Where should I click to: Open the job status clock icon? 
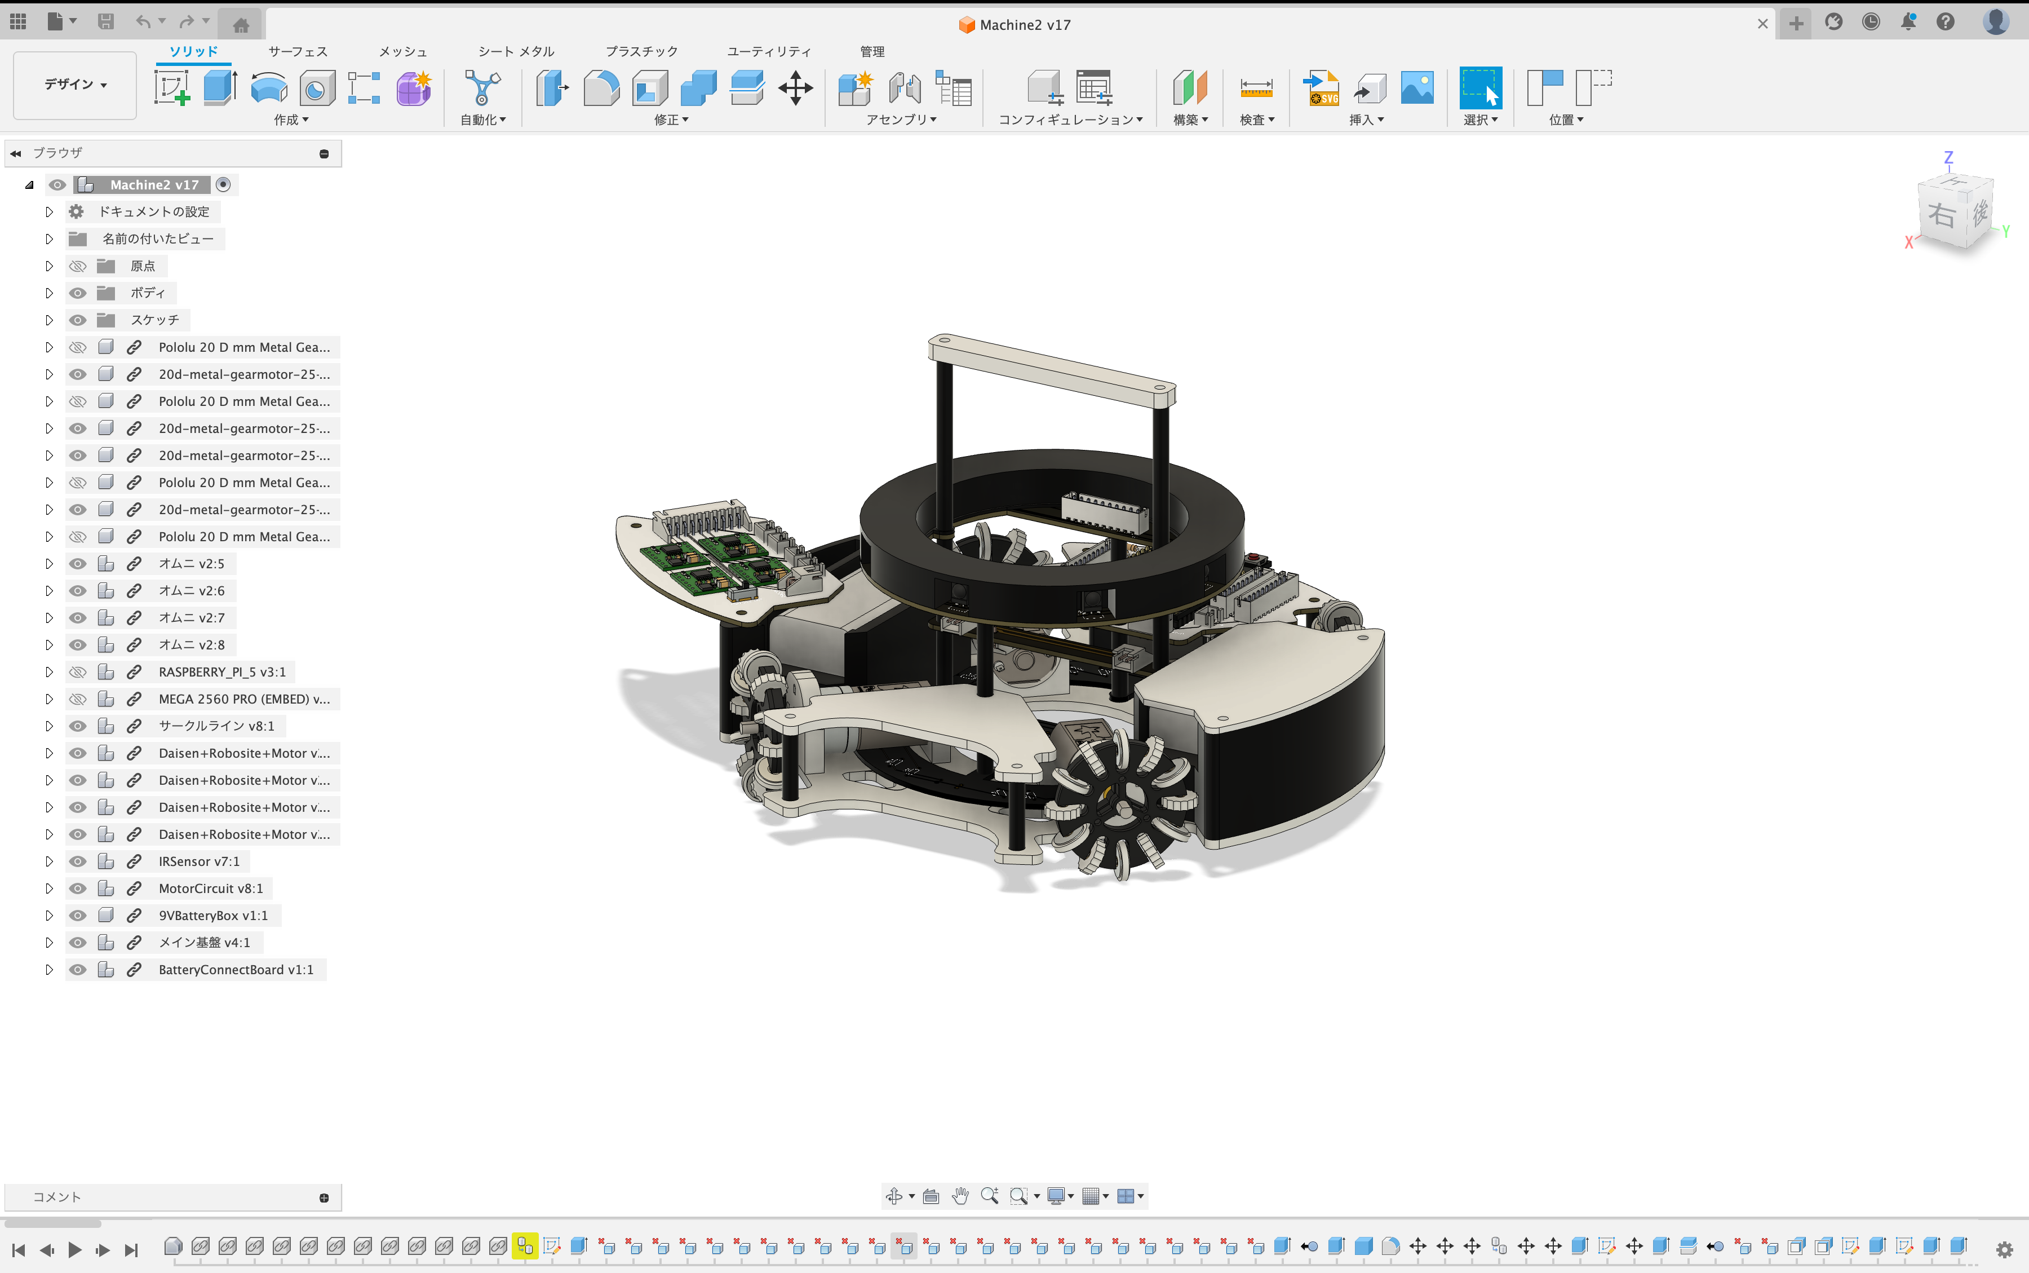[1871, 22]
